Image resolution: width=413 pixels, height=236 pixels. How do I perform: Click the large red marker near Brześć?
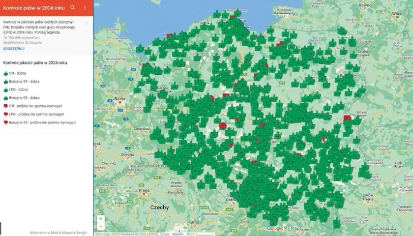(348, 118)
